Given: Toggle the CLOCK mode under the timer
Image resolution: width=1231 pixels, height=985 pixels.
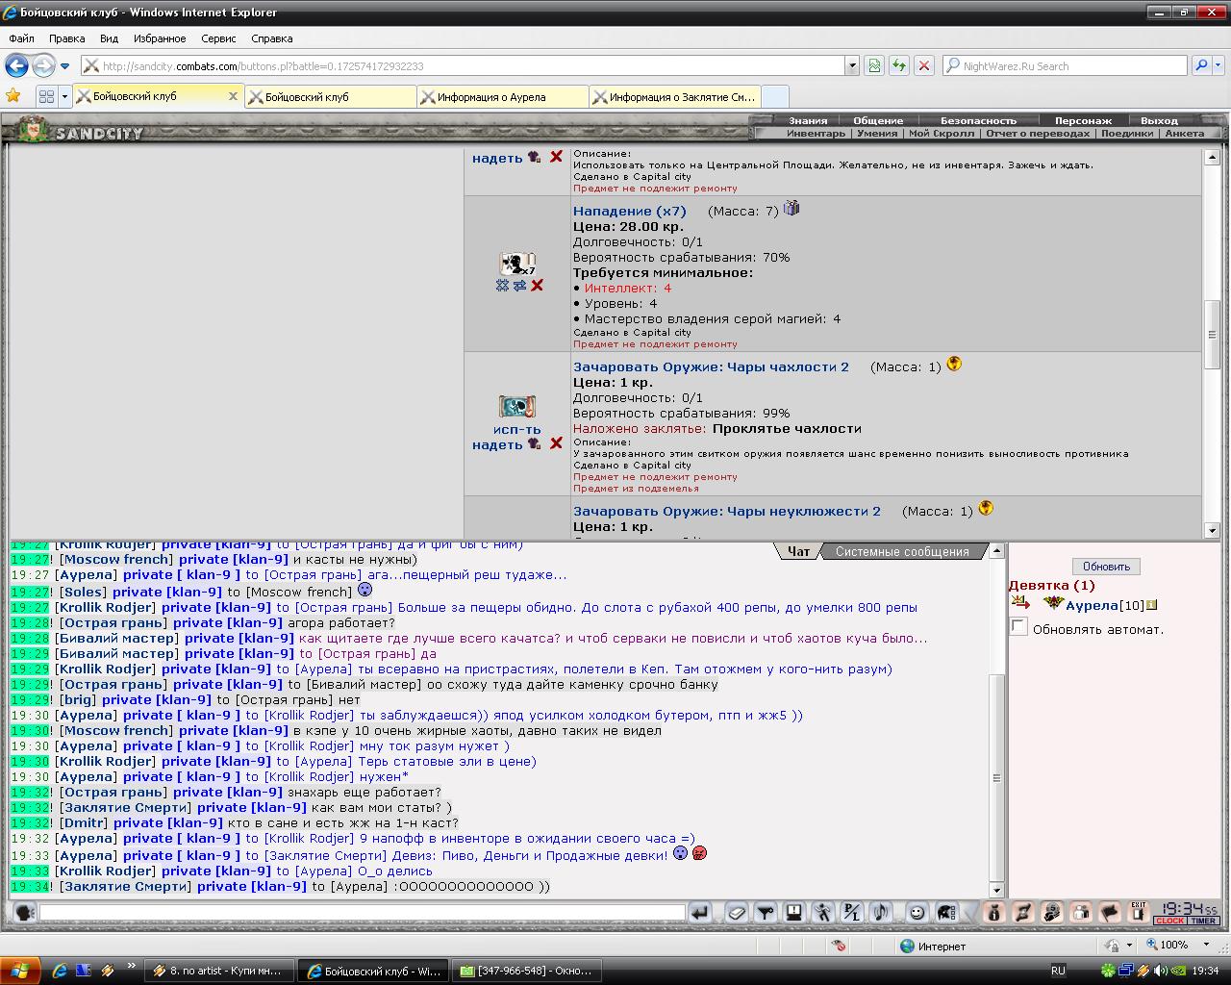Looking at the screenshot, I should (x=1169, y=922).
